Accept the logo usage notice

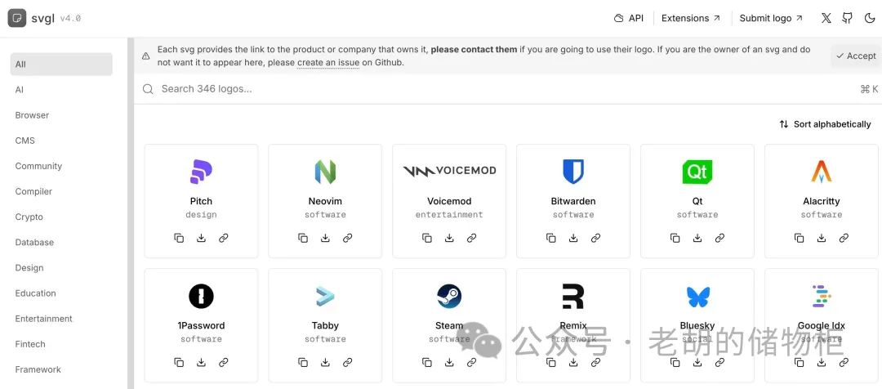click(x=856, y=56)
